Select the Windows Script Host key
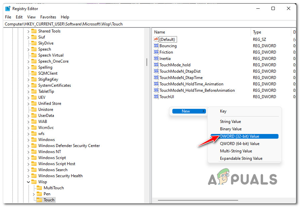Image resolution: width=300 pixels, height=207 pixels. [57, 164]
